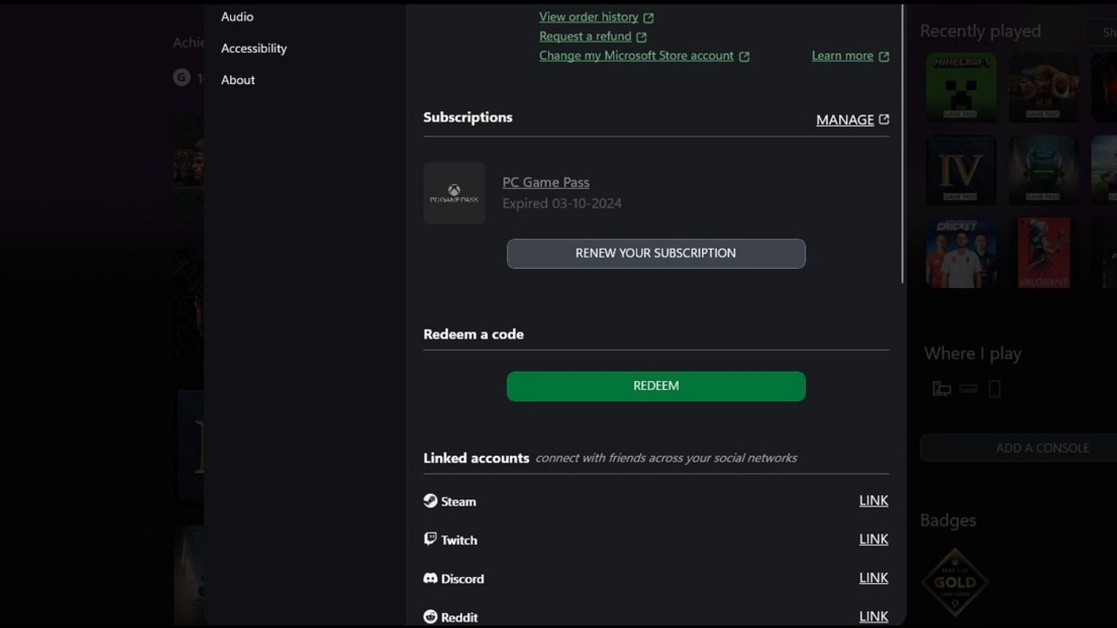
Task: Click Accessibility settings option
Action: pyautogui.click(x=254, y=48)
